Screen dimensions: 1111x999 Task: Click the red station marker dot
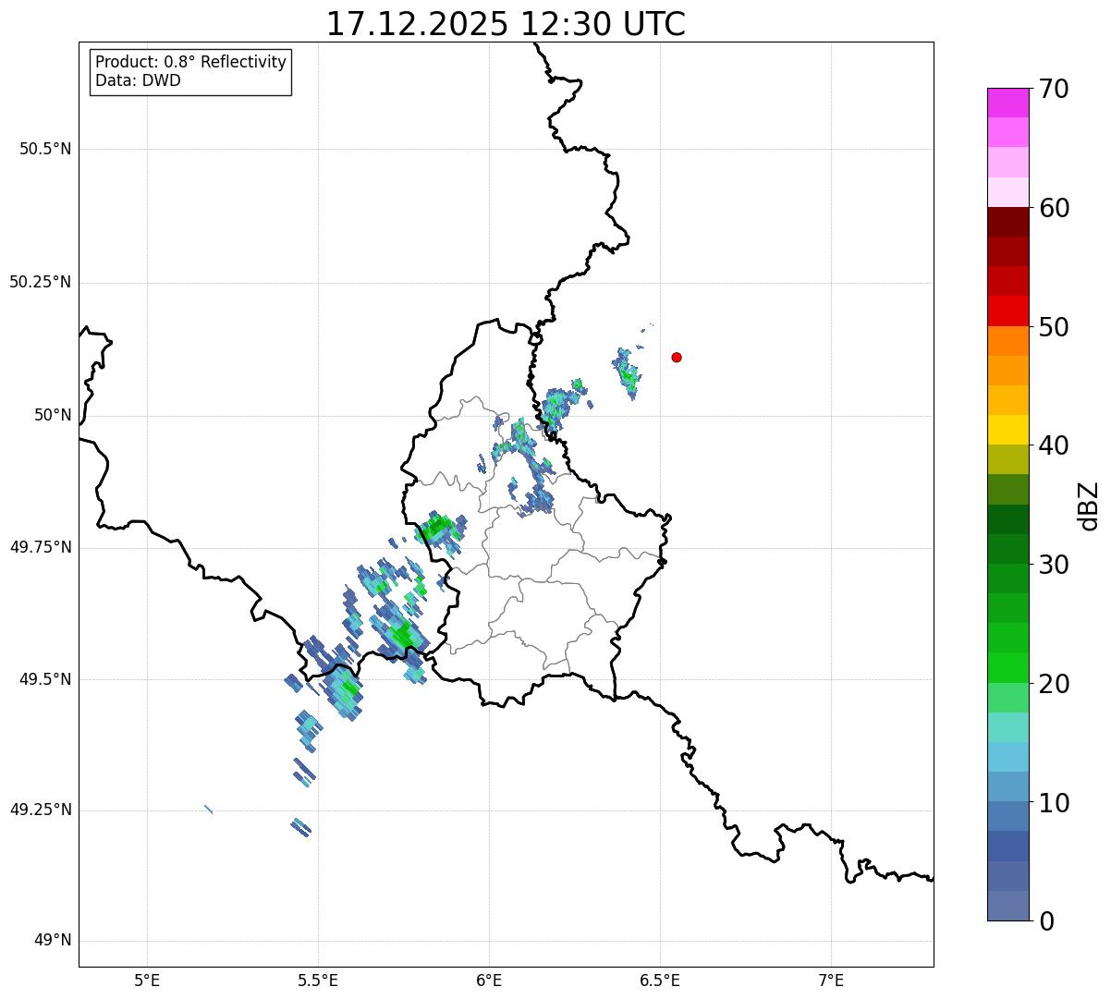pyautogui.click(x=677, y=357)
